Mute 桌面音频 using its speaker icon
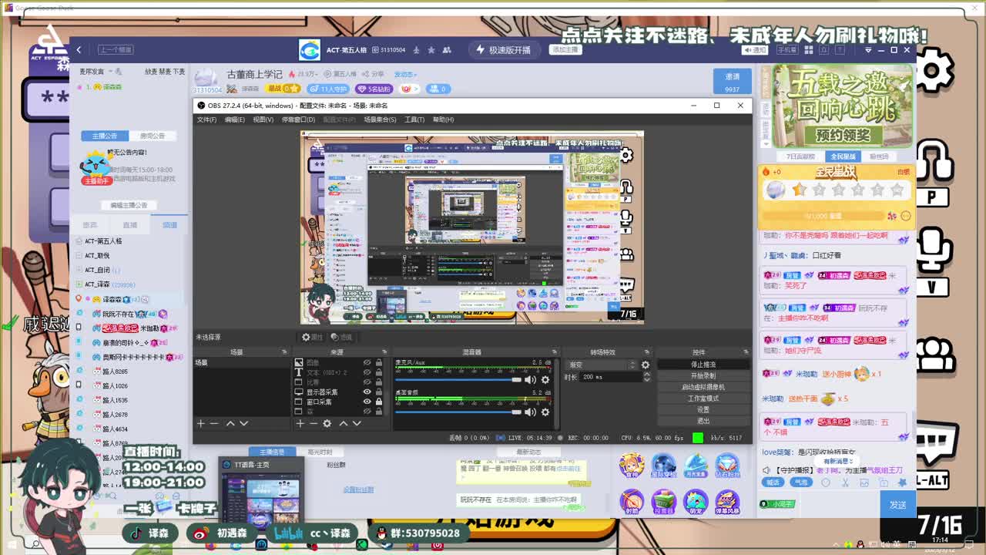This screenshot has height=555, width=986. (x=530, y=412)
